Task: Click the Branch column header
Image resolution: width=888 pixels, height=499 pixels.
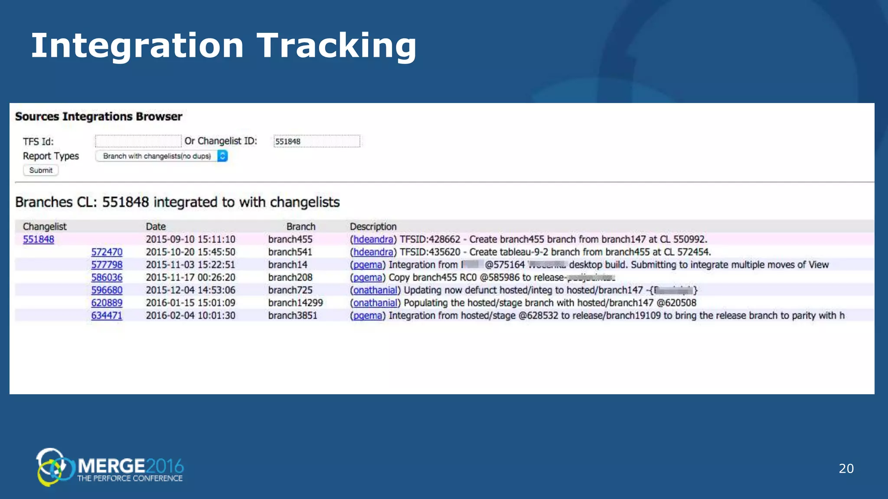Action: [301, 227]
